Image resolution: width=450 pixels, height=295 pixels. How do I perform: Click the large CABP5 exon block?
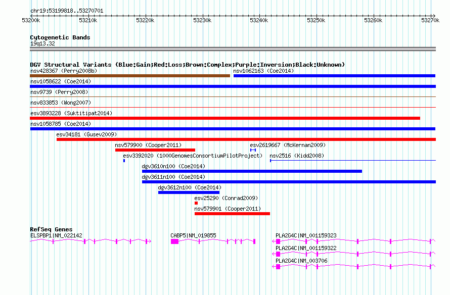(x=174, y=241)
